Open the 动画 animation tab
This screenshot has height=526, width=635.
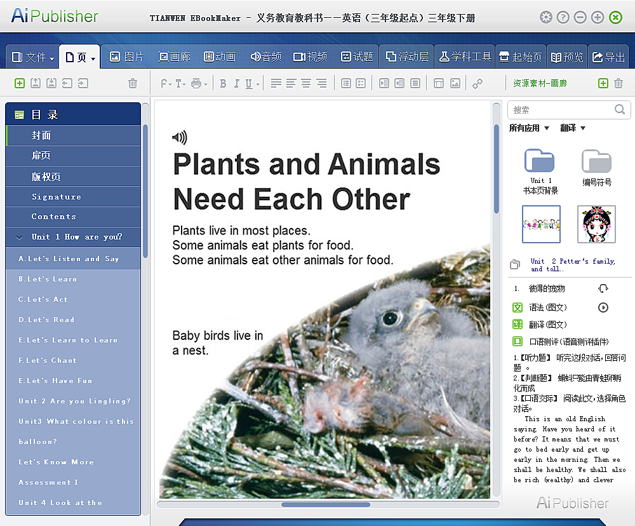point(220,57)
